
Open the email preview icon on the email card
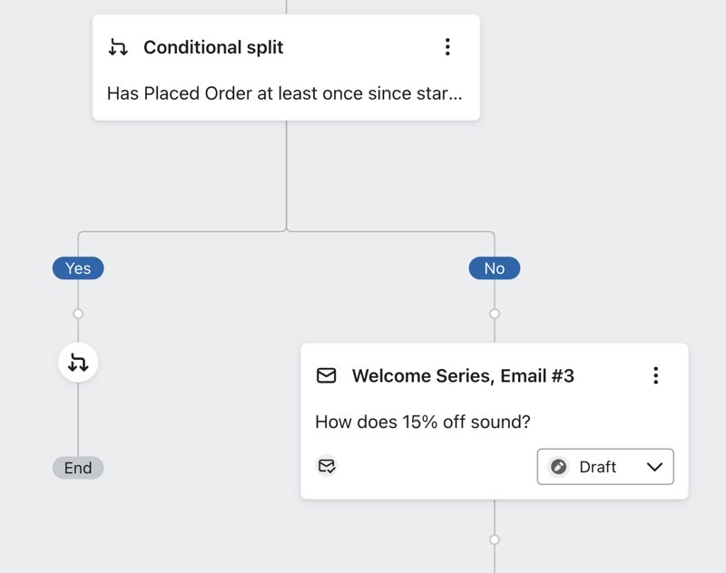(x=328, y=466)
